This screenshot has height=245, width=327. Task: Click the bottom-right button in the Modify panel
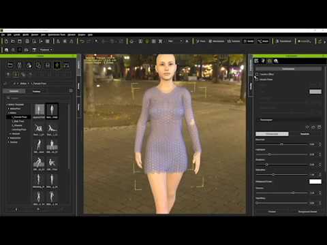coord(307,212)
